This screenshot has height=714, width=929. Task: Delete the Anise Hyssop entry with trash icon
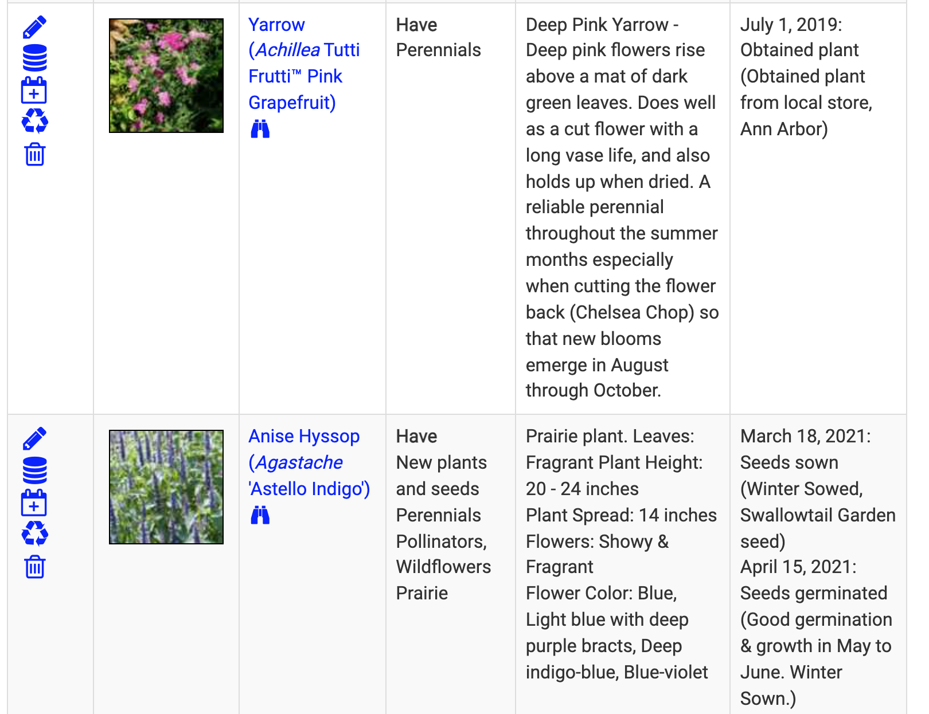34,567
